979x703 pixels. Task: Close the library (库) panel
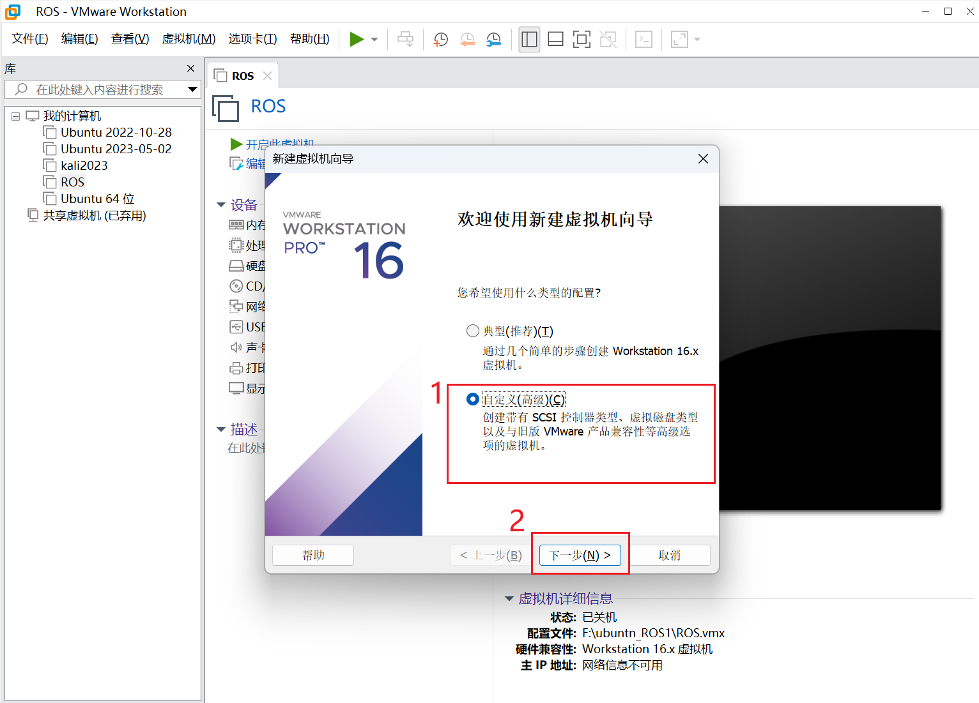pyautogui.click(x=190, y=68)
